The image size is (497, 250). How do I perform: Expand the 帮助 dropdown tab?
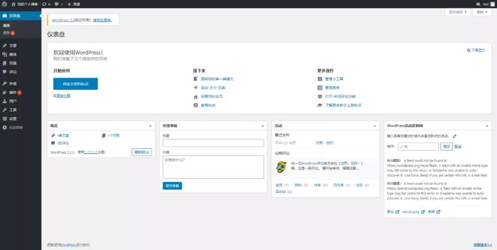pos(482,12)
